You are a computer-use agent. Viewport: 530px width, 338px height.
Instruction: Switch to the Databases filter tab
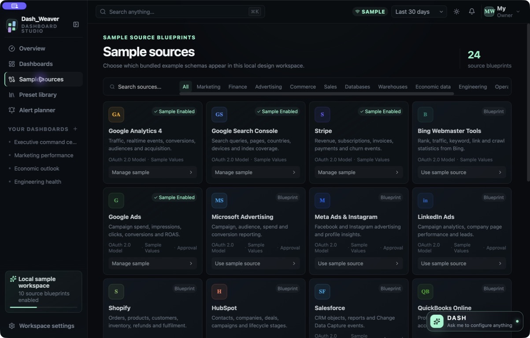[x=357, y=87]
